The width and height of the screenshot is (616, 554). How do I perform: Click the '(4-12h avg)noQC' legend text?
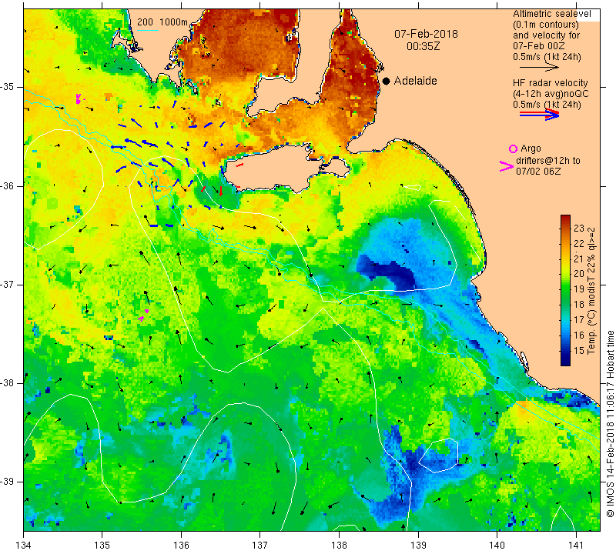pyautogui.click(x=551, y=93)
